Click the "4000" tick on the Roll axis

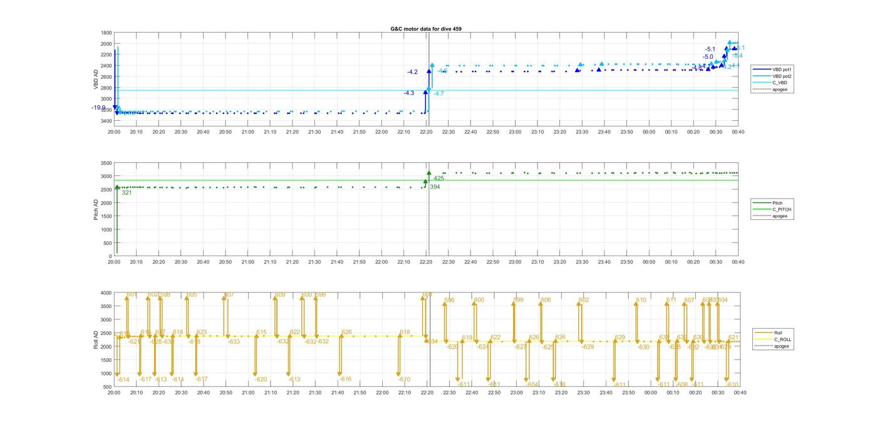(x=106, y=293)
